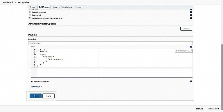Open help for Use Groovy Sandbox
Screen dimensions: 223x112
(191, 81)
